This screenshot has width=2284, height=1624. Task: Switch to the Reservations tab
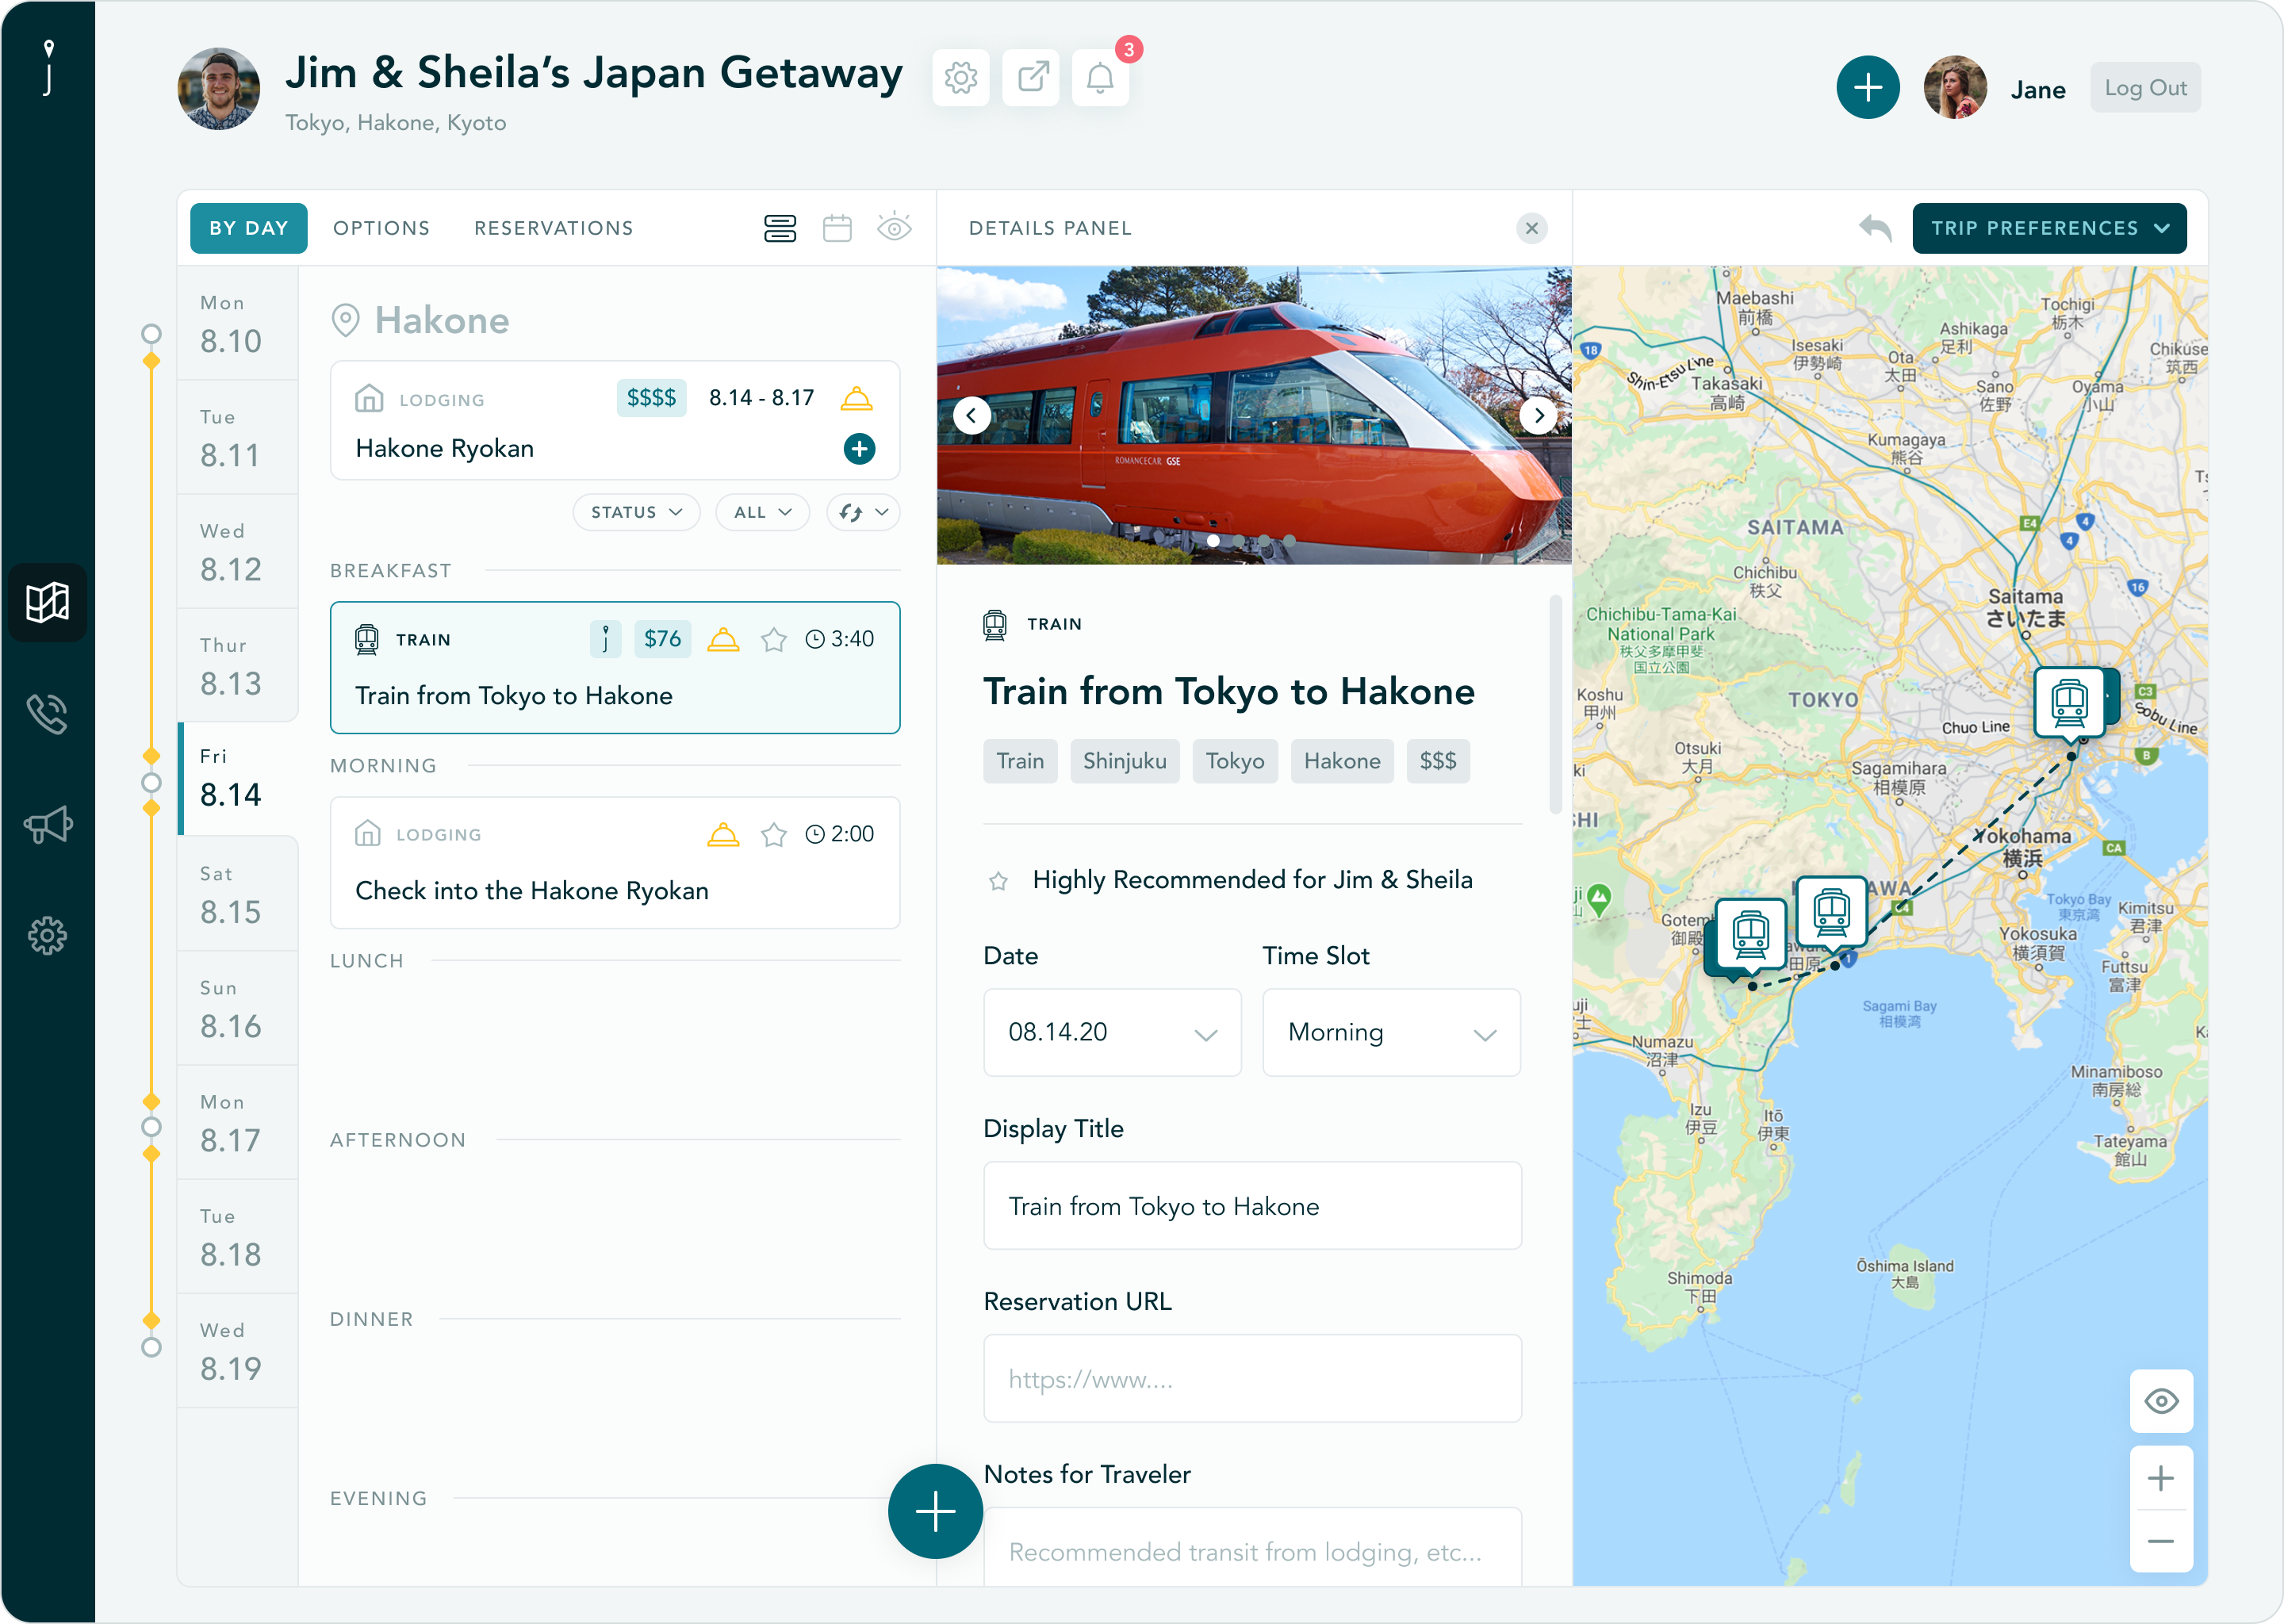pyautogui.click(x=553, y=228)
